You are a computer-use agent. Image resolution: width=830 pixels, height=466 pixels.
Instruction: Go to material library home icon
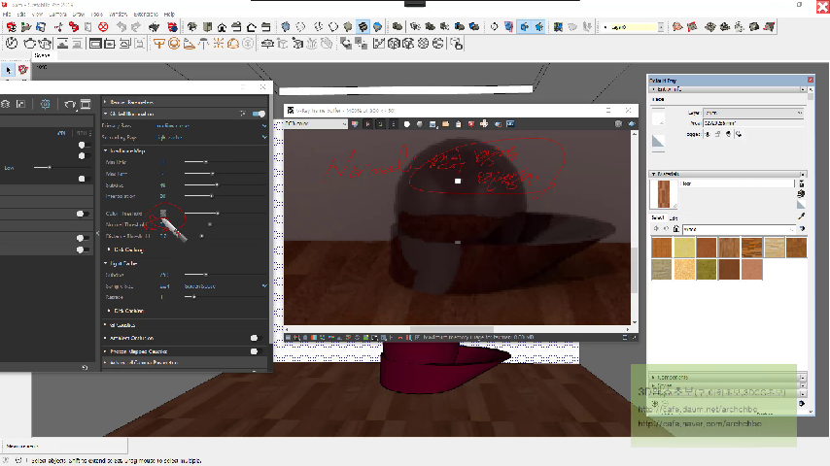676,229
